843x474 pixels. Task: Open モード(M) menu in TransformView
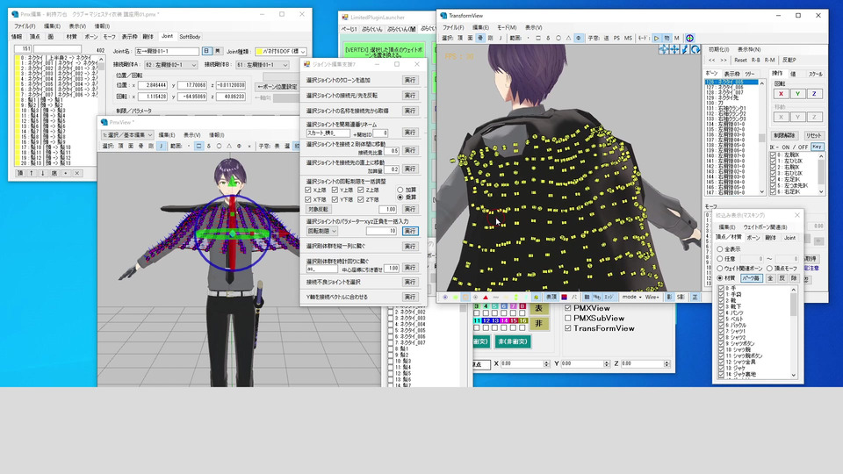tap(507, 27)
